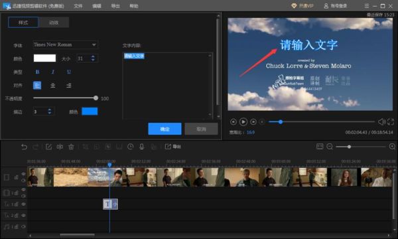The image size is (398, 239).
Task: Toggle italic text style
Action: coord(53,72)
